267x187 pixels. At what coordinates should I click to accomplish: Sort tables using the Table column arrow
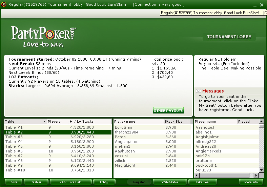point(44,122)
